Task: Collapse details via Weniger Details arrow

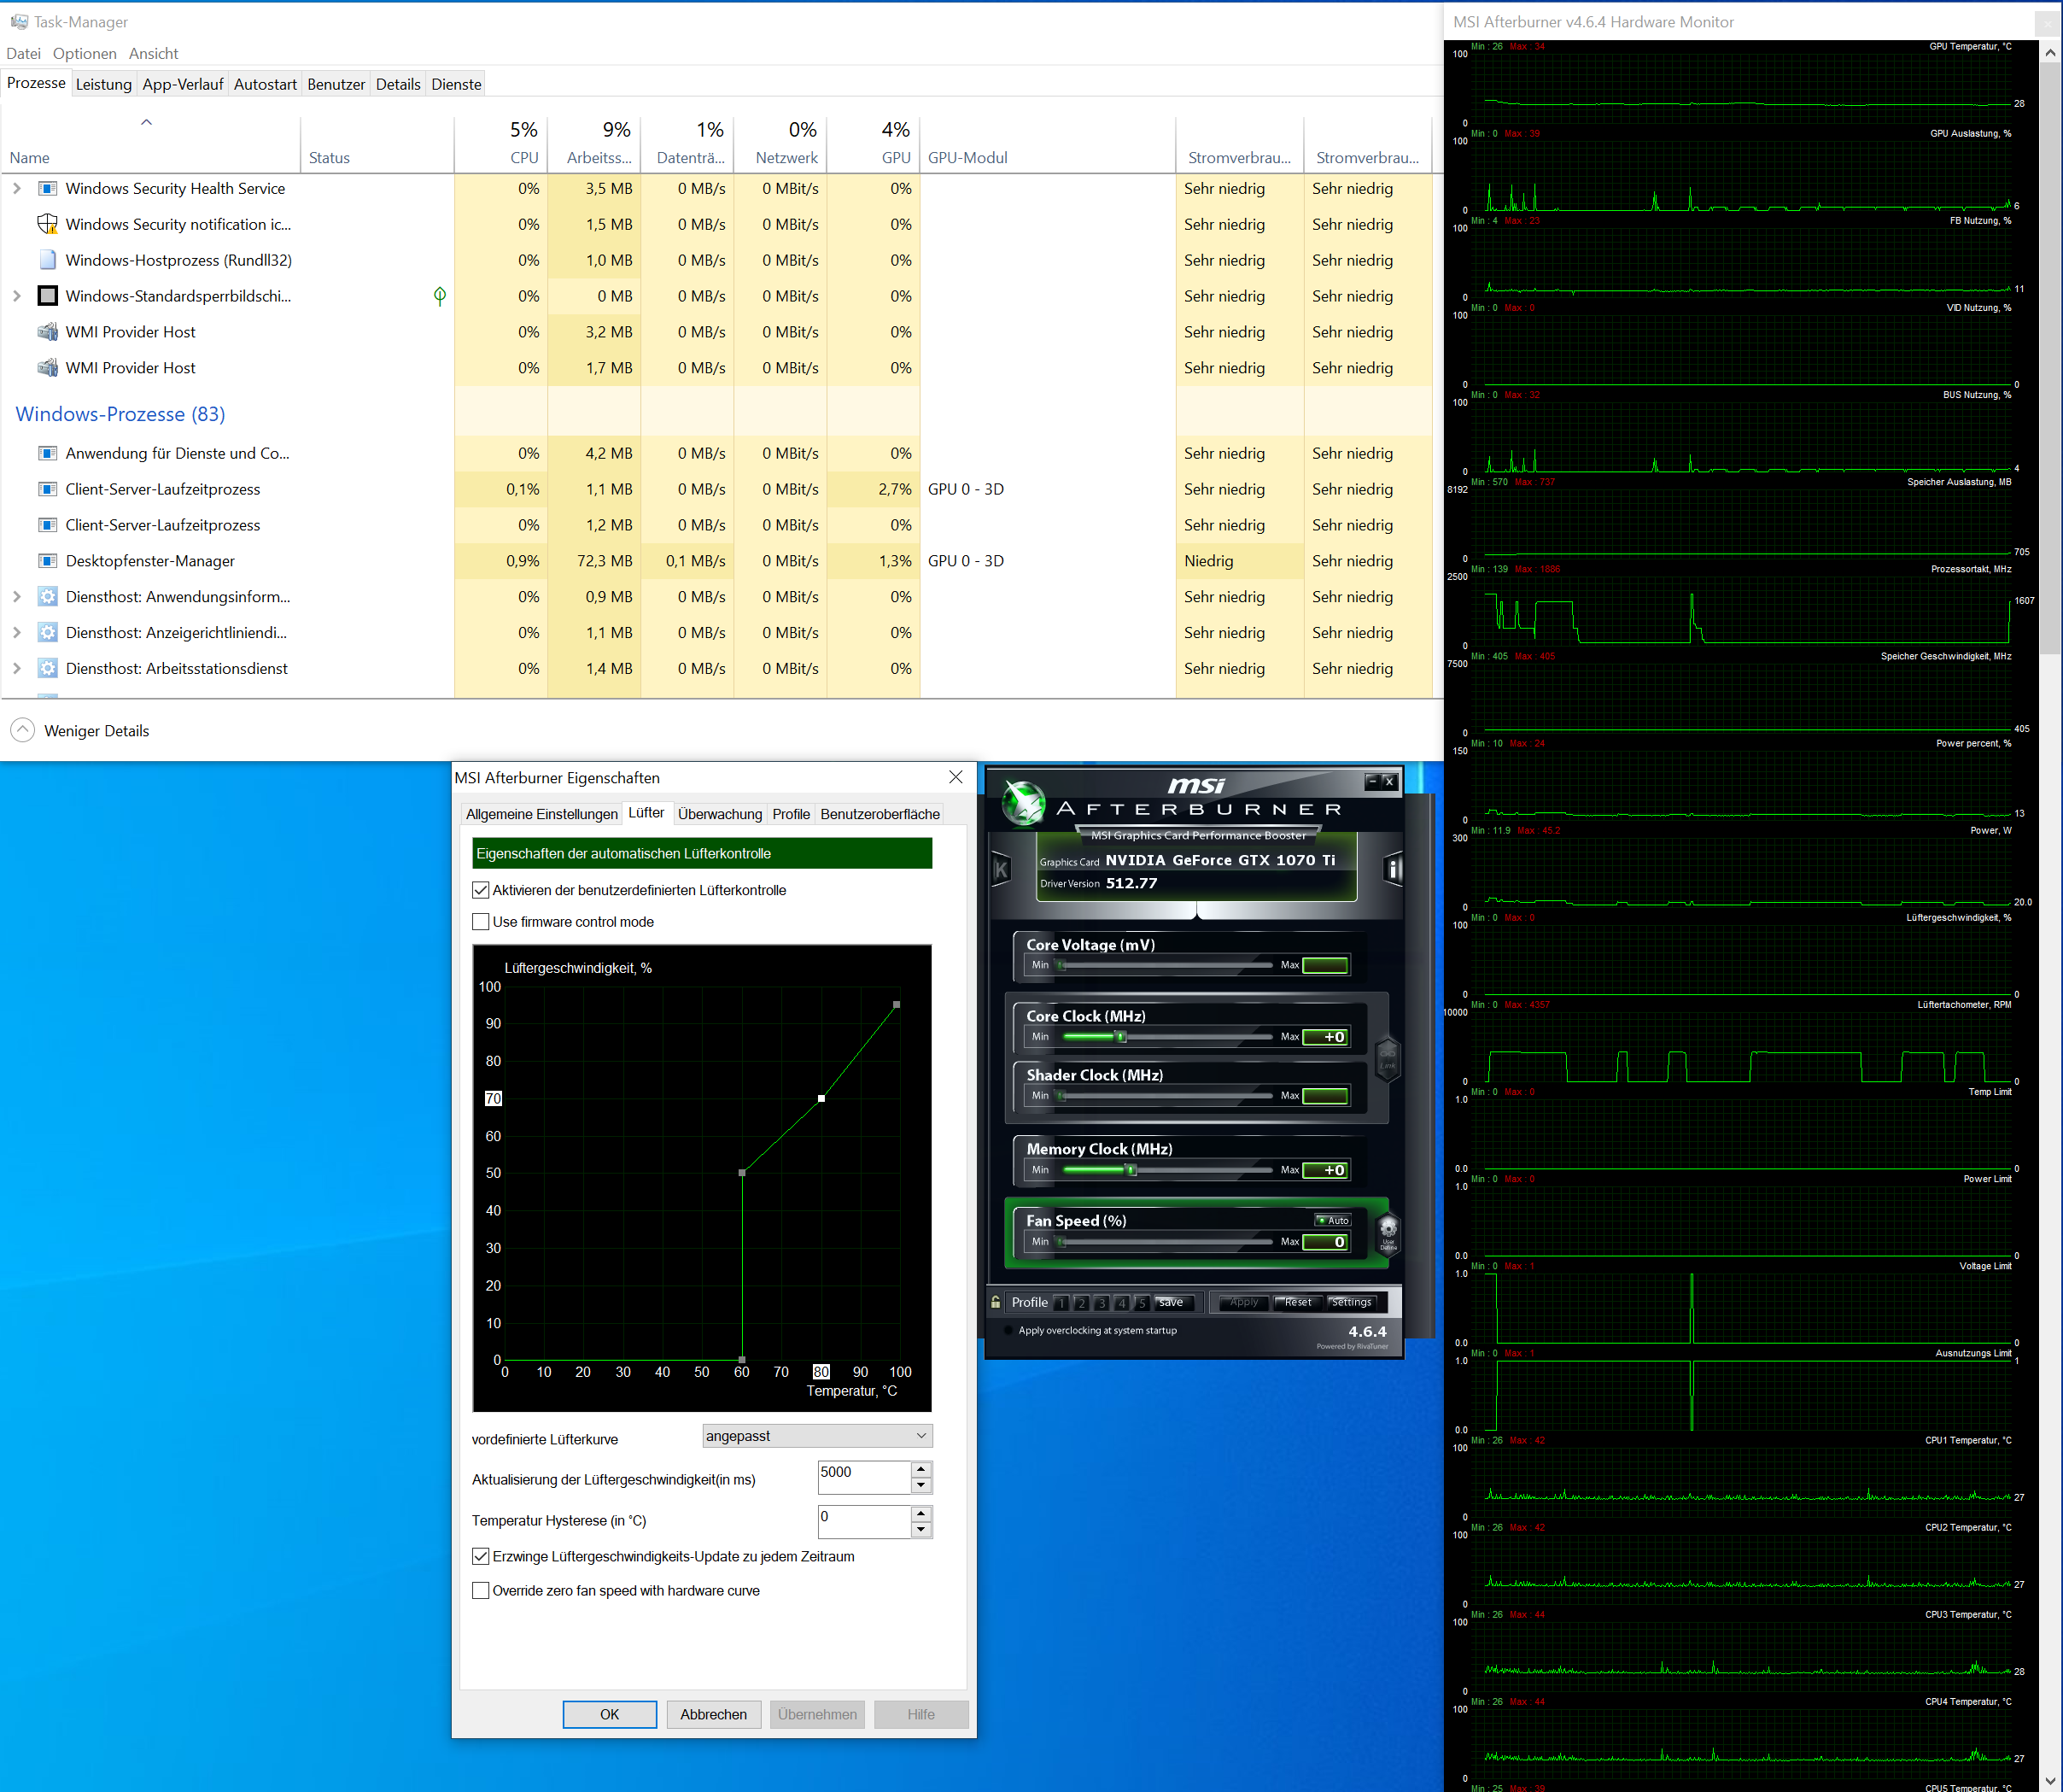Action: point(22,730)
